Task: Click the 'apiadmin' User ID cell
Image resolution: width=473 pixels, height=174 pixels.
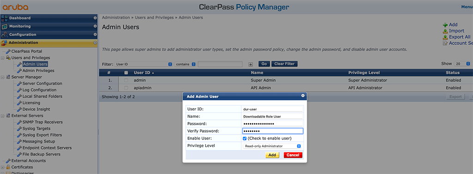Action: [x=142, y=88]
